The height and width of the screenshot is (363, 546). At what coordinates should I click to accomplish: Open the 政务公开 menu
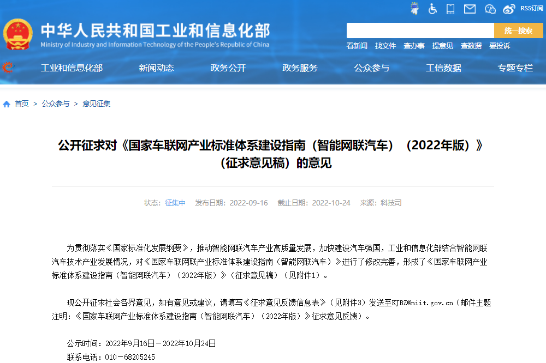point(228,68)
